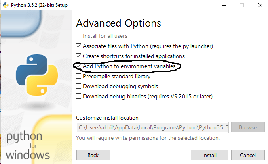
Task: Toggle "Add Python to environment variables"
Action: point(79,66)
